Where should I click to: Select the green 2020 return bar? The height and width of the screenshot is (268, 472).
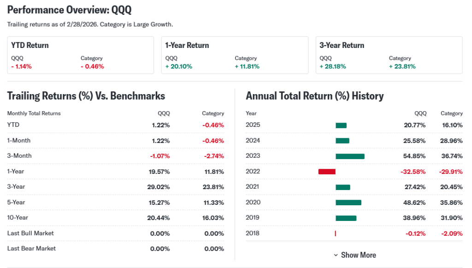pos(348,202)
